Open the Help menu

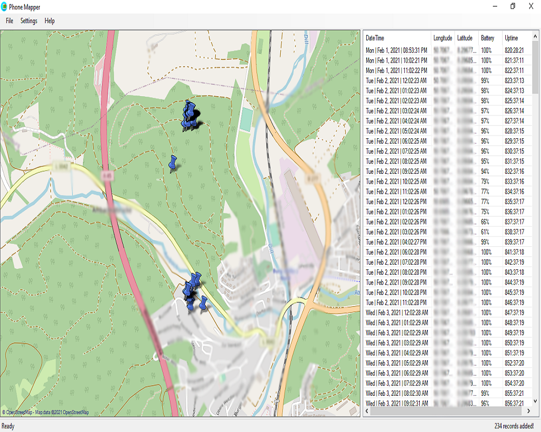[49, 21]
